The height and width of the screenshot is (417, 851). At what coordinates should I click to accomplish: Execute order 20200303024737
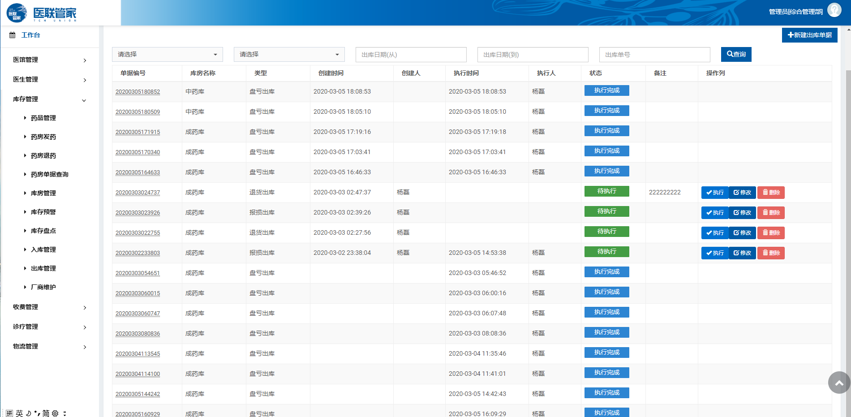(x=715, y=193)
